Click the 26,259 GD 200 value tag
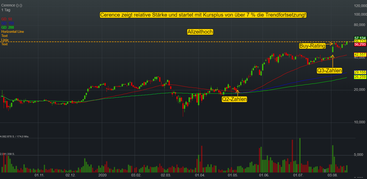 (360, 77)
